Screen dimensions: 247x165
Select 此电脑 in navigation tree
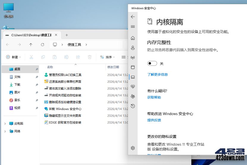tap(16, 124)
